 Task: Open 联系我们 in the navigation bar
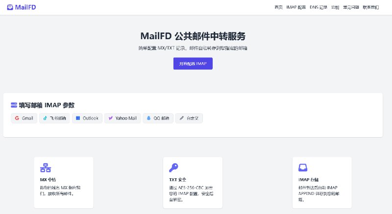(x=370, y=7)
